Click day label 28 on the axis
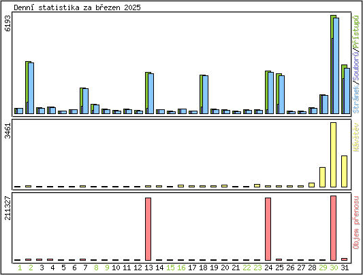Viewport: 363px width, 275px height. (312, 268)
